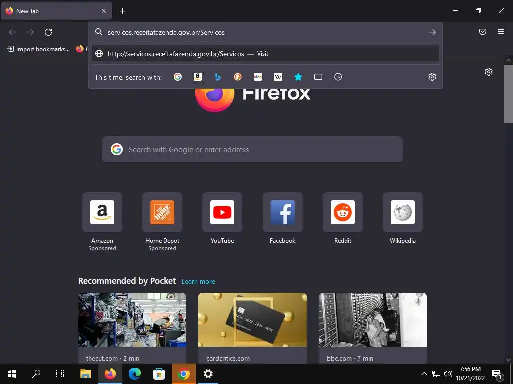Open the network status tray icon
The width and height of the screenshot is (513, 384).
pyautogui.click(x=436, y=374)
